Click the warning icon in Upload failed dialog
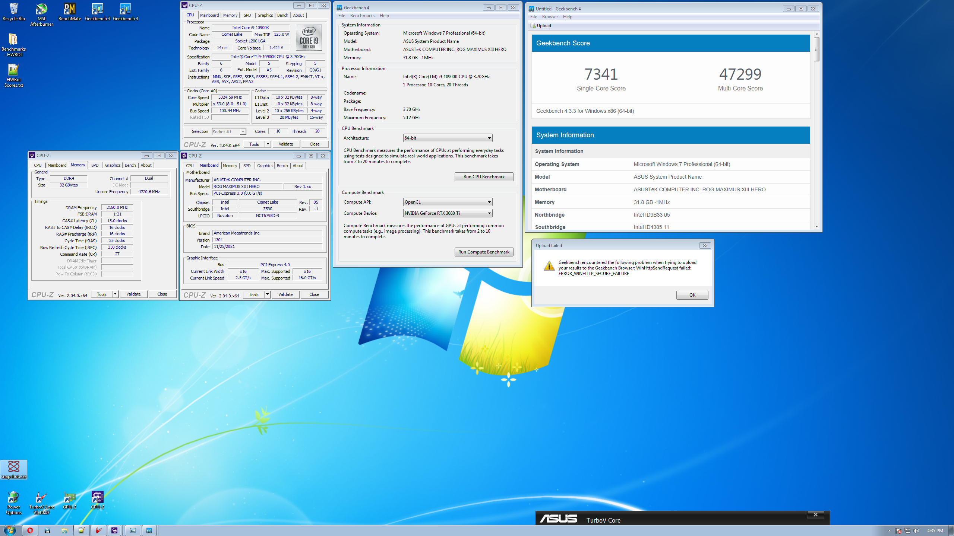The height and width of the screenshot is (536, 954). (549, 266)
